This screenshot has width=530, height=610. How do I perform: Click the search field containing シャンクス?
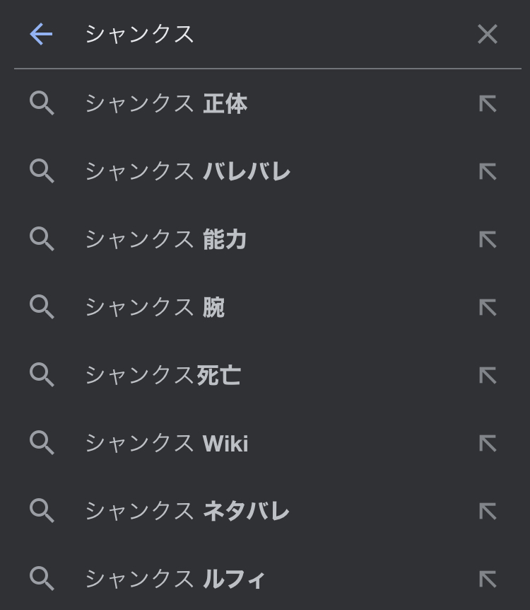point(269,34)
